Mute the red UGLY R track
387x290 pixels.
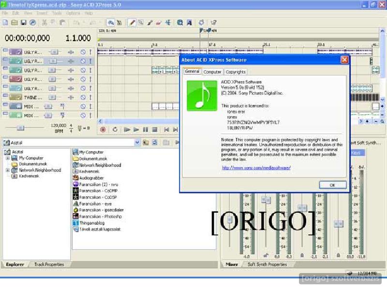(83, 79)
